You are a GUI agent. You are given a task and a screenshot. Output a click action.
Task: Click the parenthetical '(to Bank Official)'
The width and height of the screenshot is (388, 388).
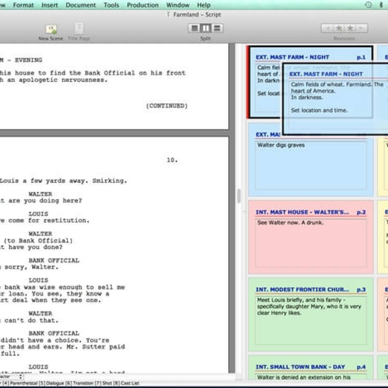coord(38,241)
